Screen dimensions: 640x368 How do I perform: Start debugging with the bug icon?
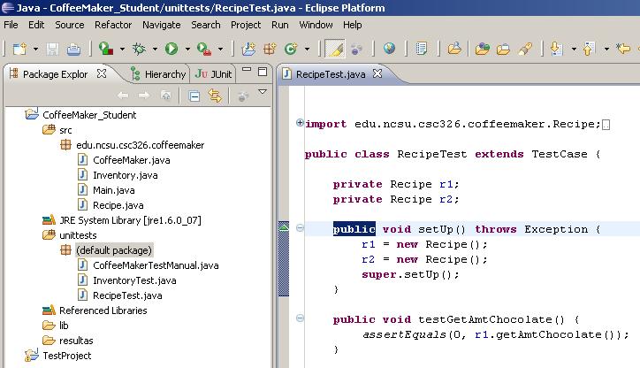138,49
